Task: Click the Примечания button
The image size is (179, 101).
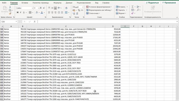Action: pos(169,3)
